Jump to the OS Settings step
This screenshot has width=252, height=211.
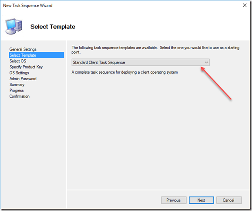[x=19, y=73]
